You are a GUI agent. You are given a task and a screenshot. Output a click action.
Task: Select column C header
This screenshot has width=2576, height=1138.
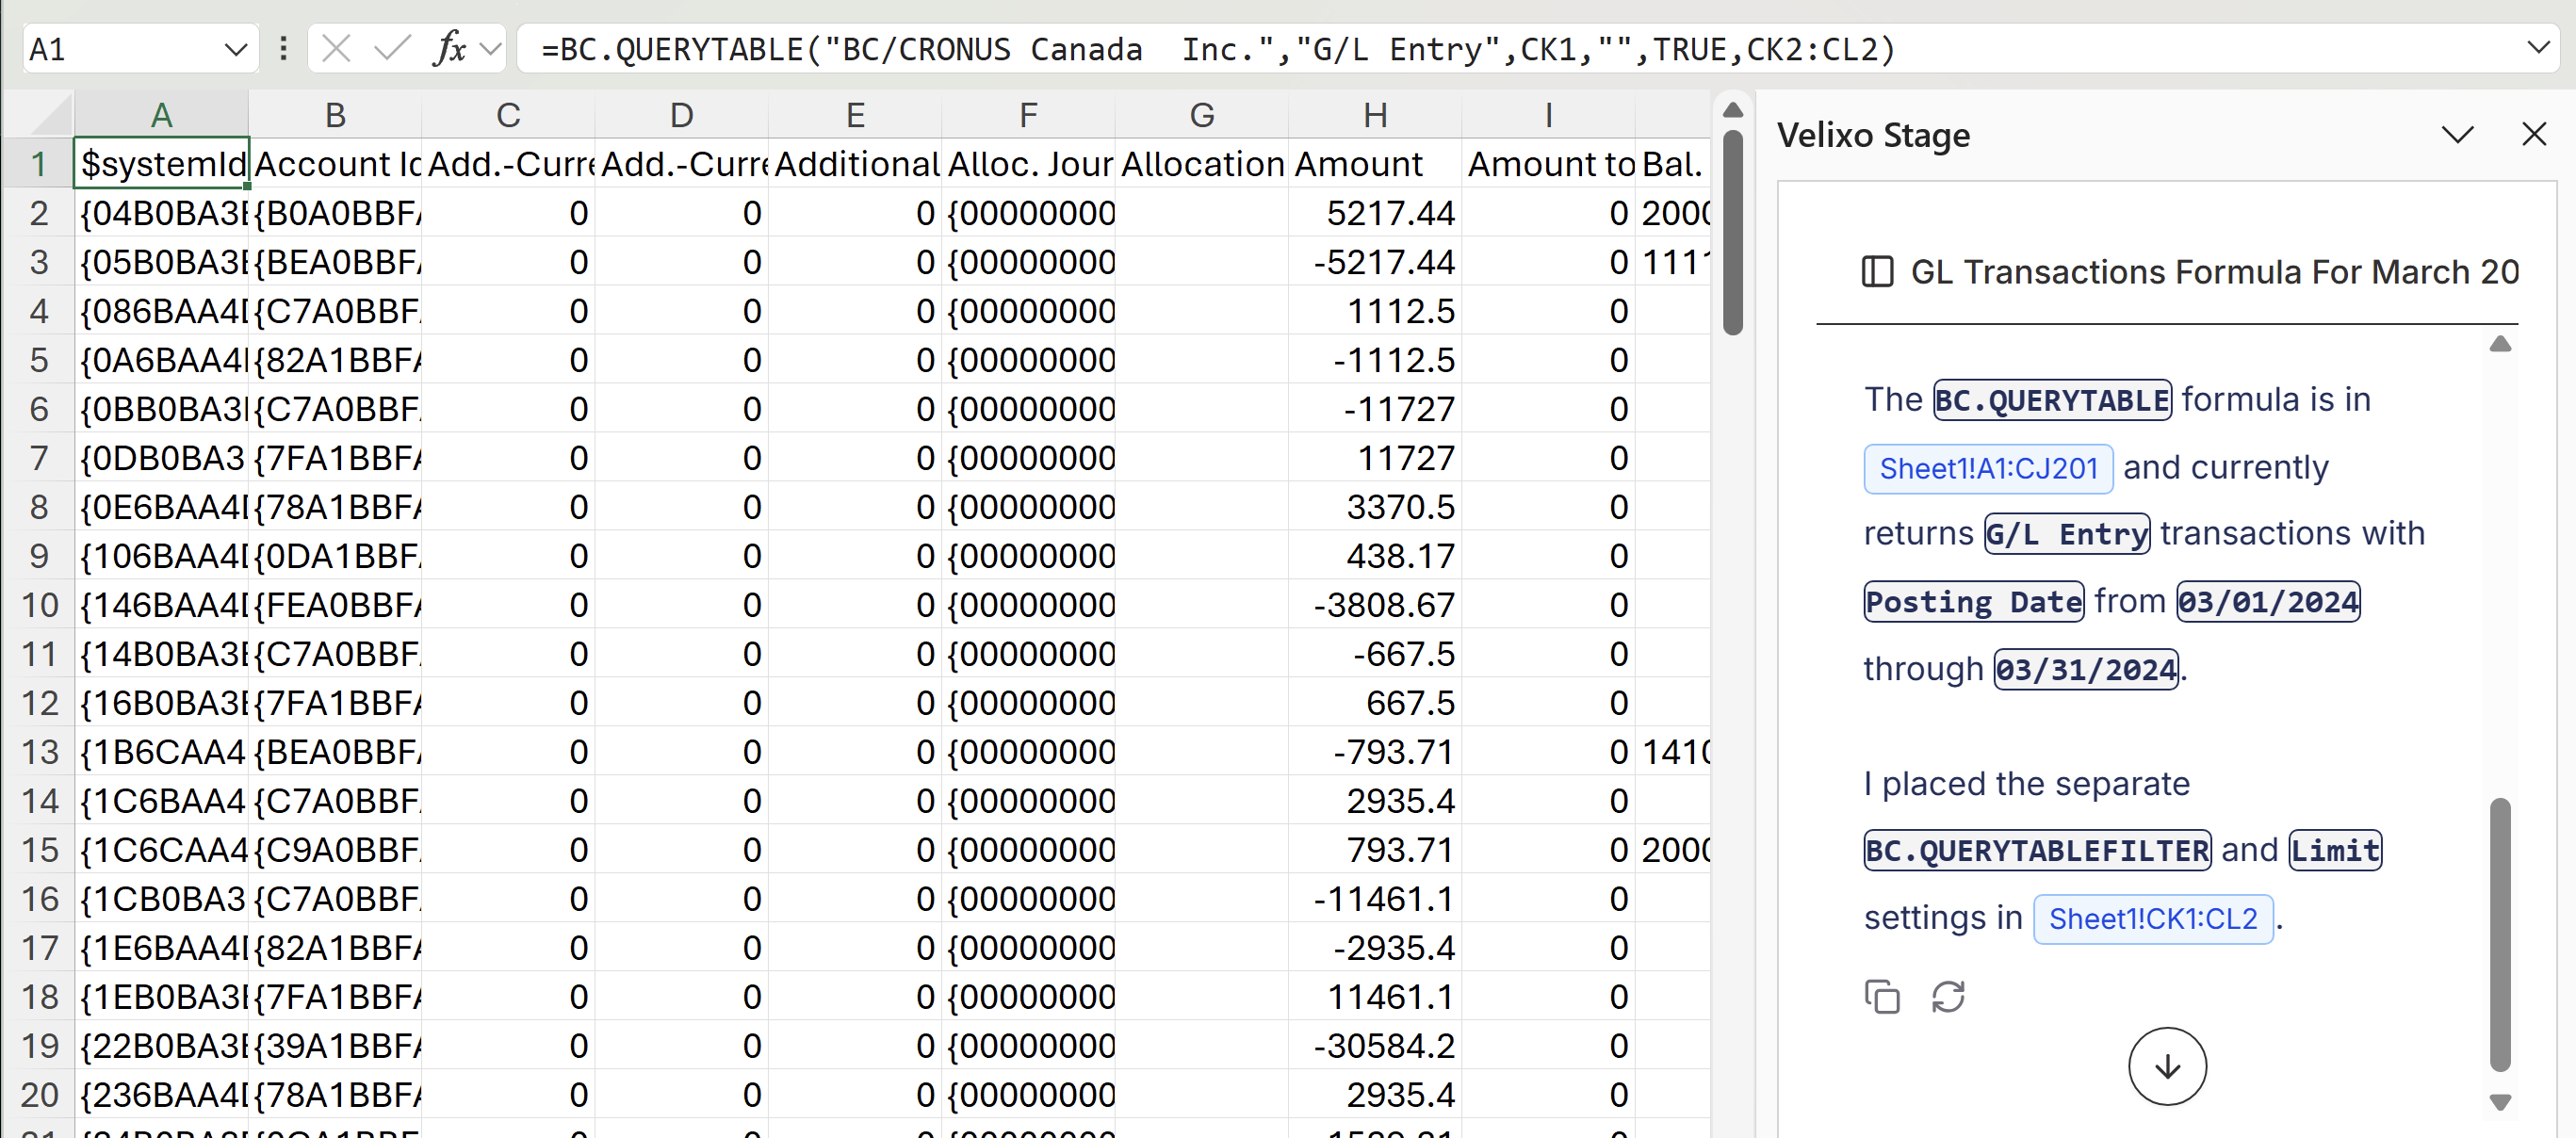coord(508,115)
